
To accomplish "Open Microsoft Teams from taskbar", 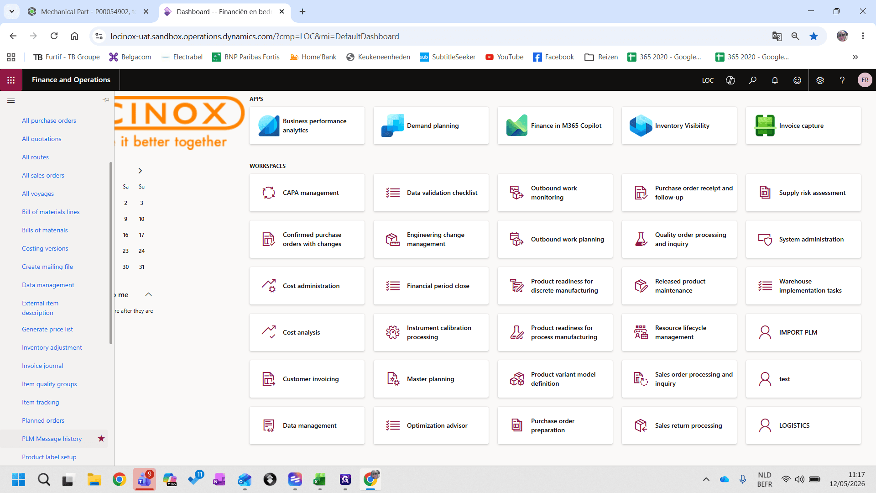I will [x=144, y=480].
